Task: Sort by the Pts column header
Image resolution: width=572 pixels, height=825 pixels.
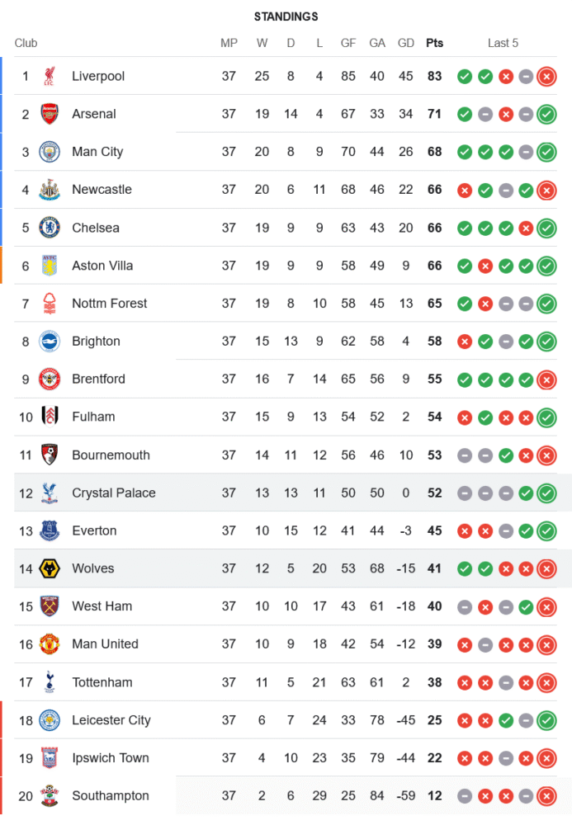Action: tap(434, 43)
